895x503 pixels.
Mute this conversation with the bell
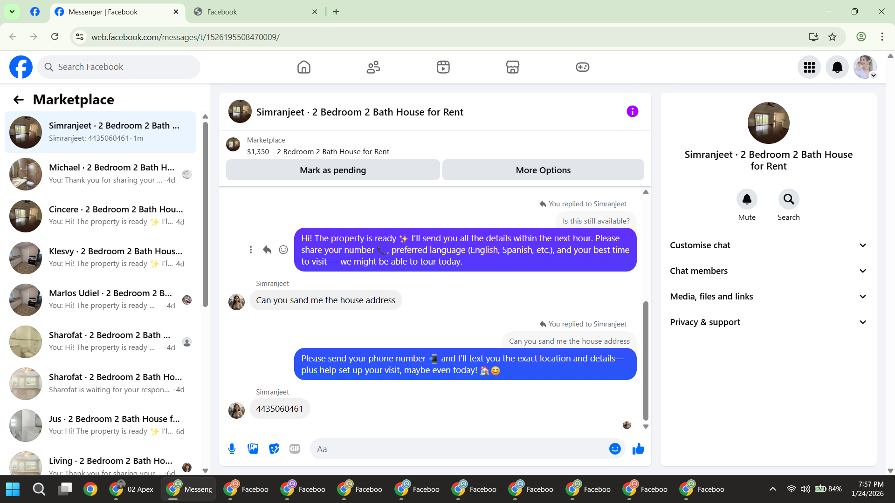[x=747, y=199]
